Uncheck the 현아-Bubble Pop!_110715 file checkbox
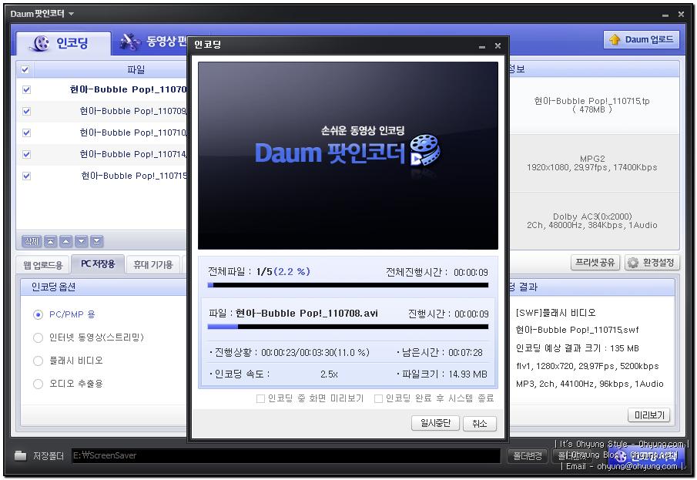Viewport: 697px width, 480px height. pyautogui.click(x=27, y=176)
